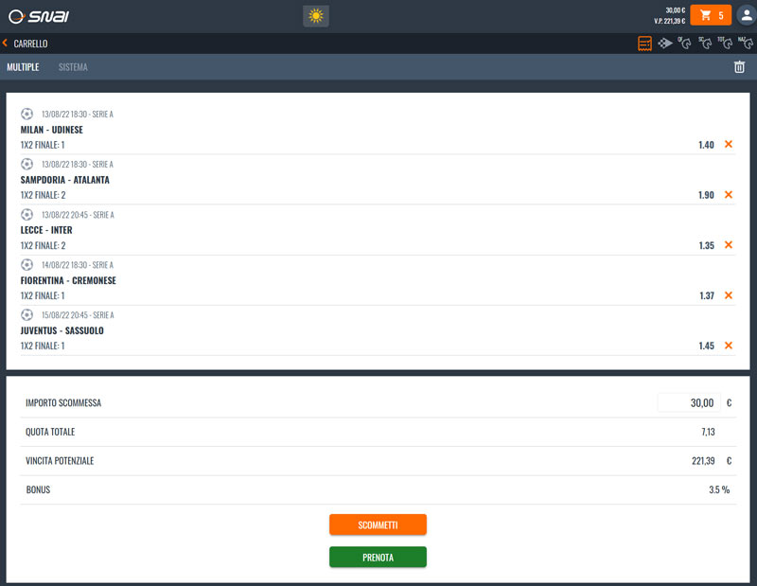
Task: Select the virtual sports arrow icon
Action: (x=664, y=44)
